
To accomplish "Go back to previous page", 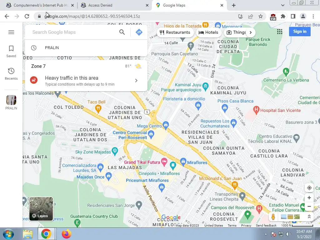I will tap(7, 16).
